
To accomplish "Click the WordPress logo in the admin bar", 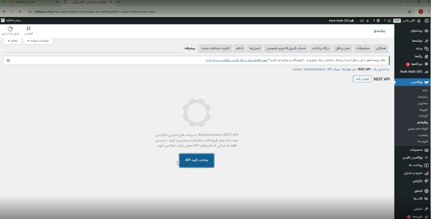I will click(427, 20).
